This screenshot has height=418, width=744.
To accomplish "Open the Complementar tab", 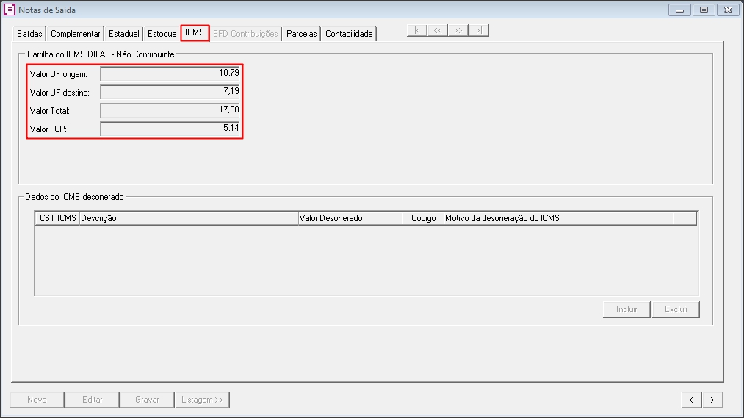I will (x=75, y=34).
